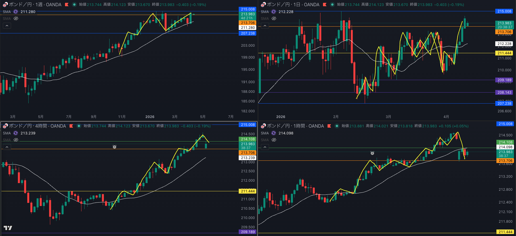516x236 pixels.
Task: Click the white 214.098 price label on 1時間 chart
Action: coord(505,147)
